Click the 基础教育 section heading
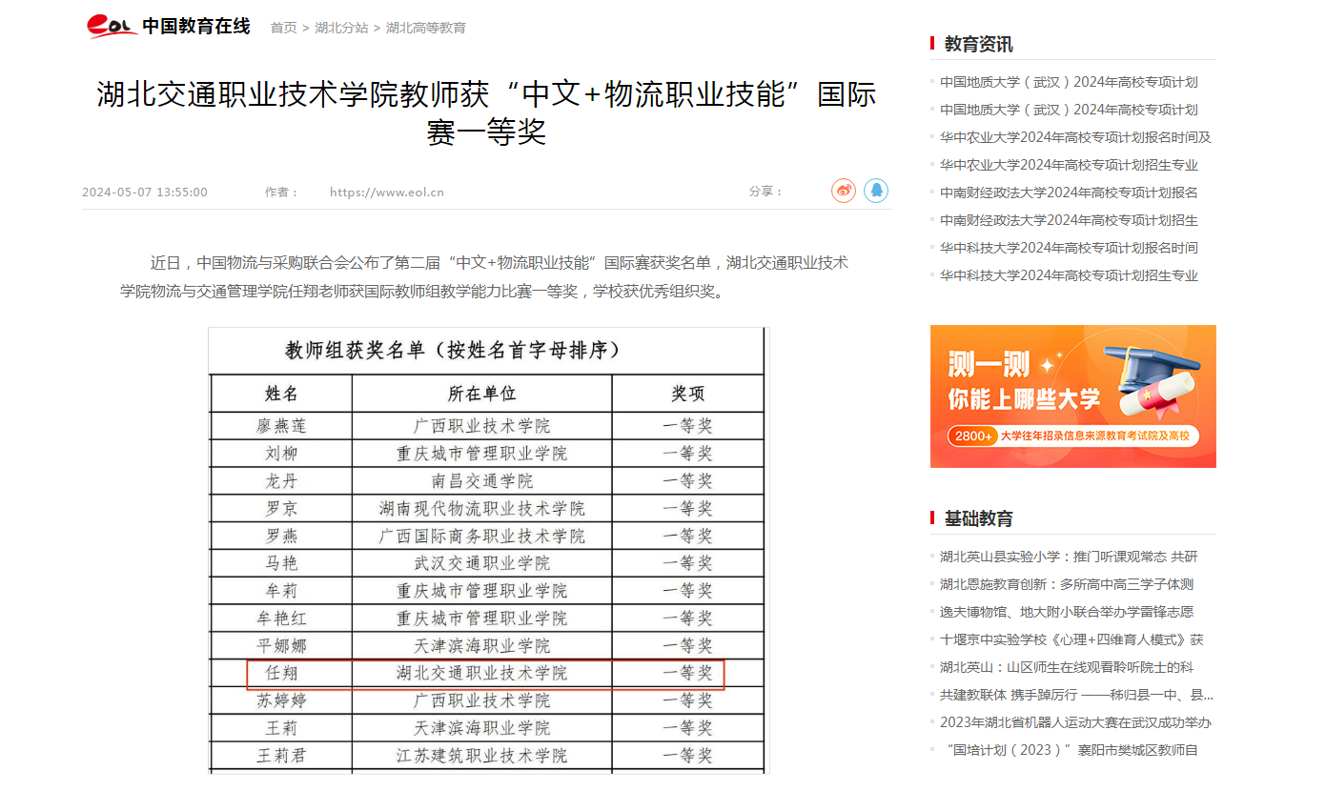Screen dimensions: 1326x791 979,518
